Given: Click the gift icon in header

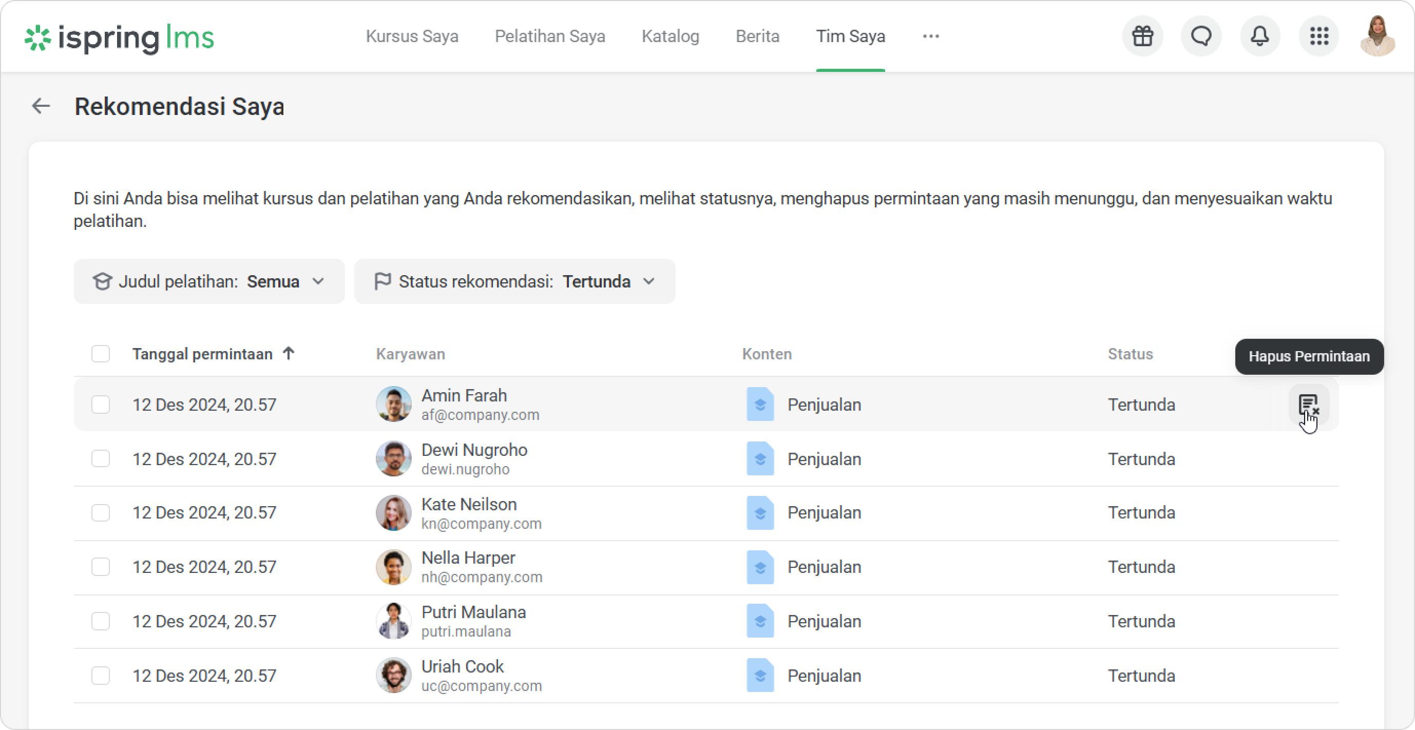Looking at the screenshot, I should click(1142, 36).
